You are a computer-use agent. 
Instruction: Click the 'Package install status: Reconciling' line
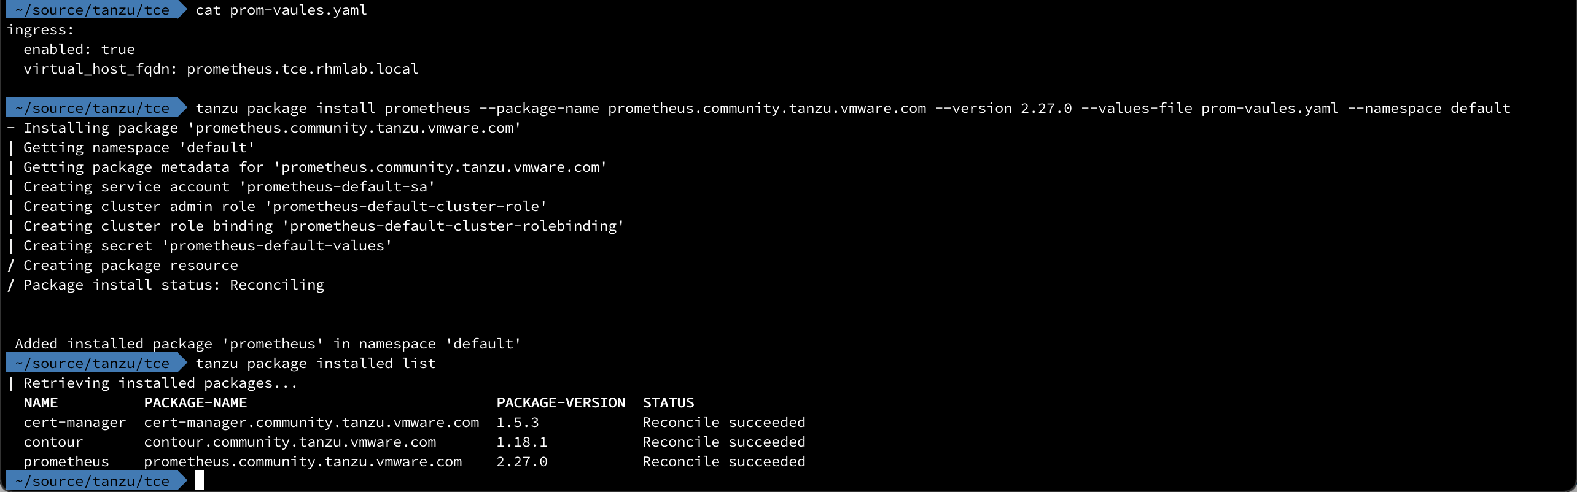click(174, 285)
